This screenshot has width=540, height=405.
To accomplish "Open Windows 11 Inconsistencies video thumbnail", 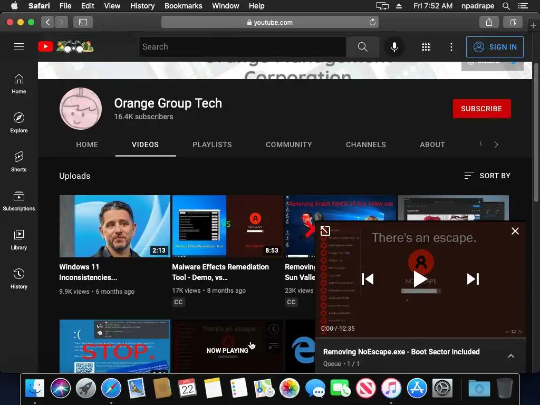I will tap(114, 226).
